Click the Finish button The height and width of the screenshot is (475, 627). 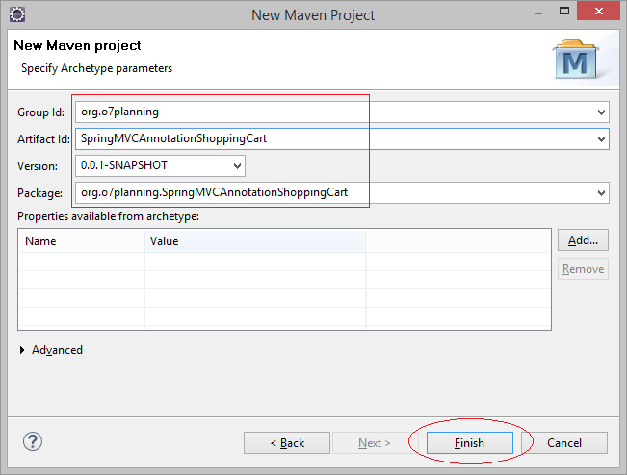point(469,442)
